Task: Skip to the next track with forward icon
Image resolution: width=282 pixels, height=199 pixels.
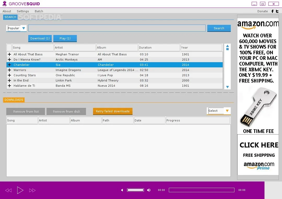Action: 32,190
